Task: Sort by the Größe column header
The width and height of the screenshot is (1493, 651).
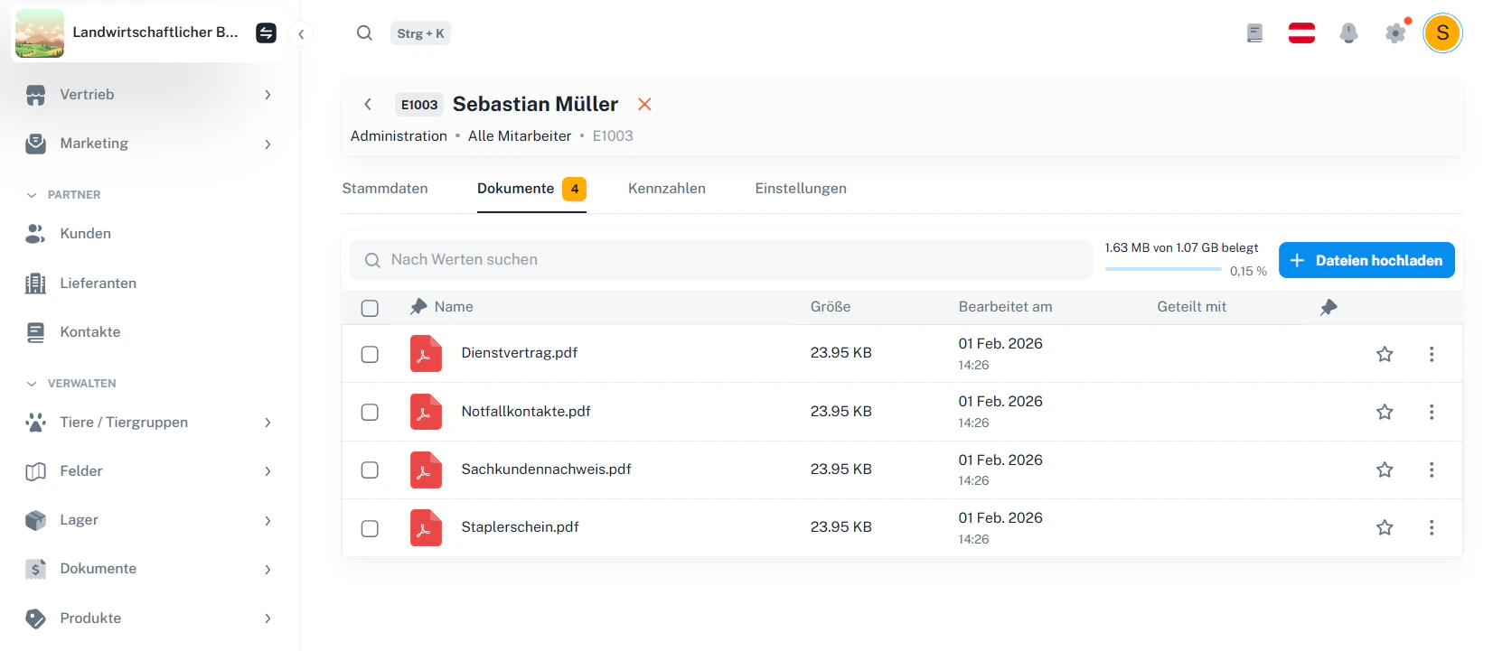Action: 831,307
